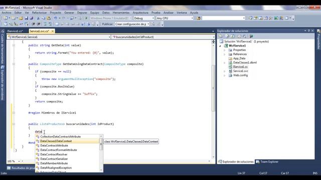Open Solution Explorer from the main toolbar icon

(x=250, y=18)
